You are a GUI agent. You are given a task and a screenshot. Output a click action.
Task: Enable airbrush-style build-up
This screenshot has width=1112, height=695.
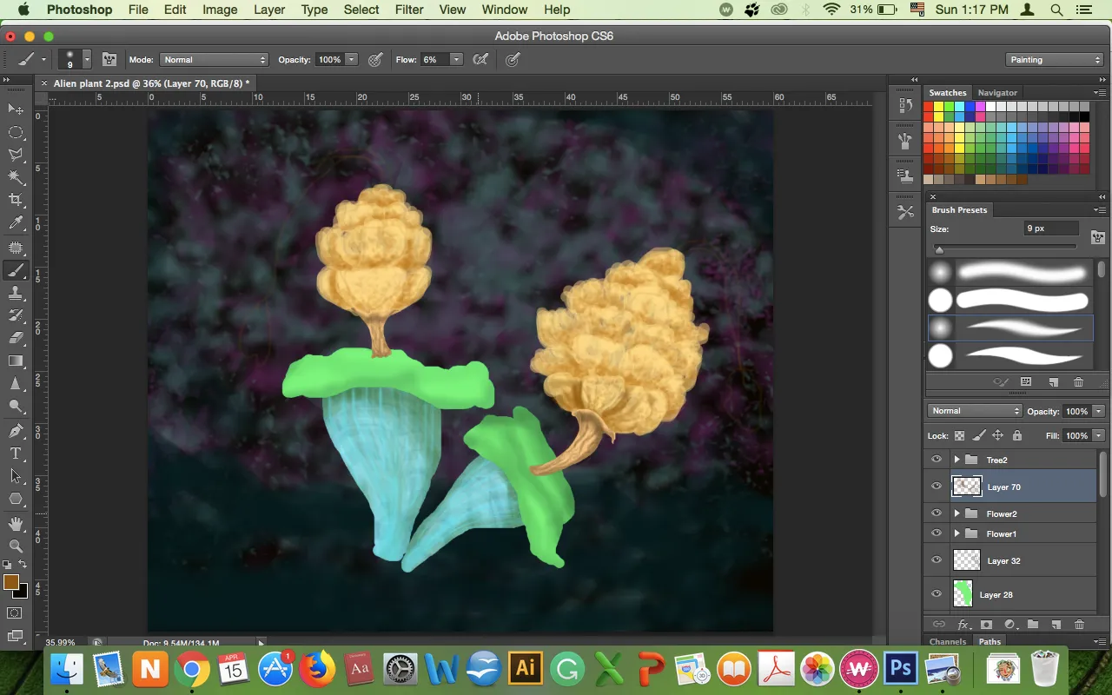click(480, 60)
